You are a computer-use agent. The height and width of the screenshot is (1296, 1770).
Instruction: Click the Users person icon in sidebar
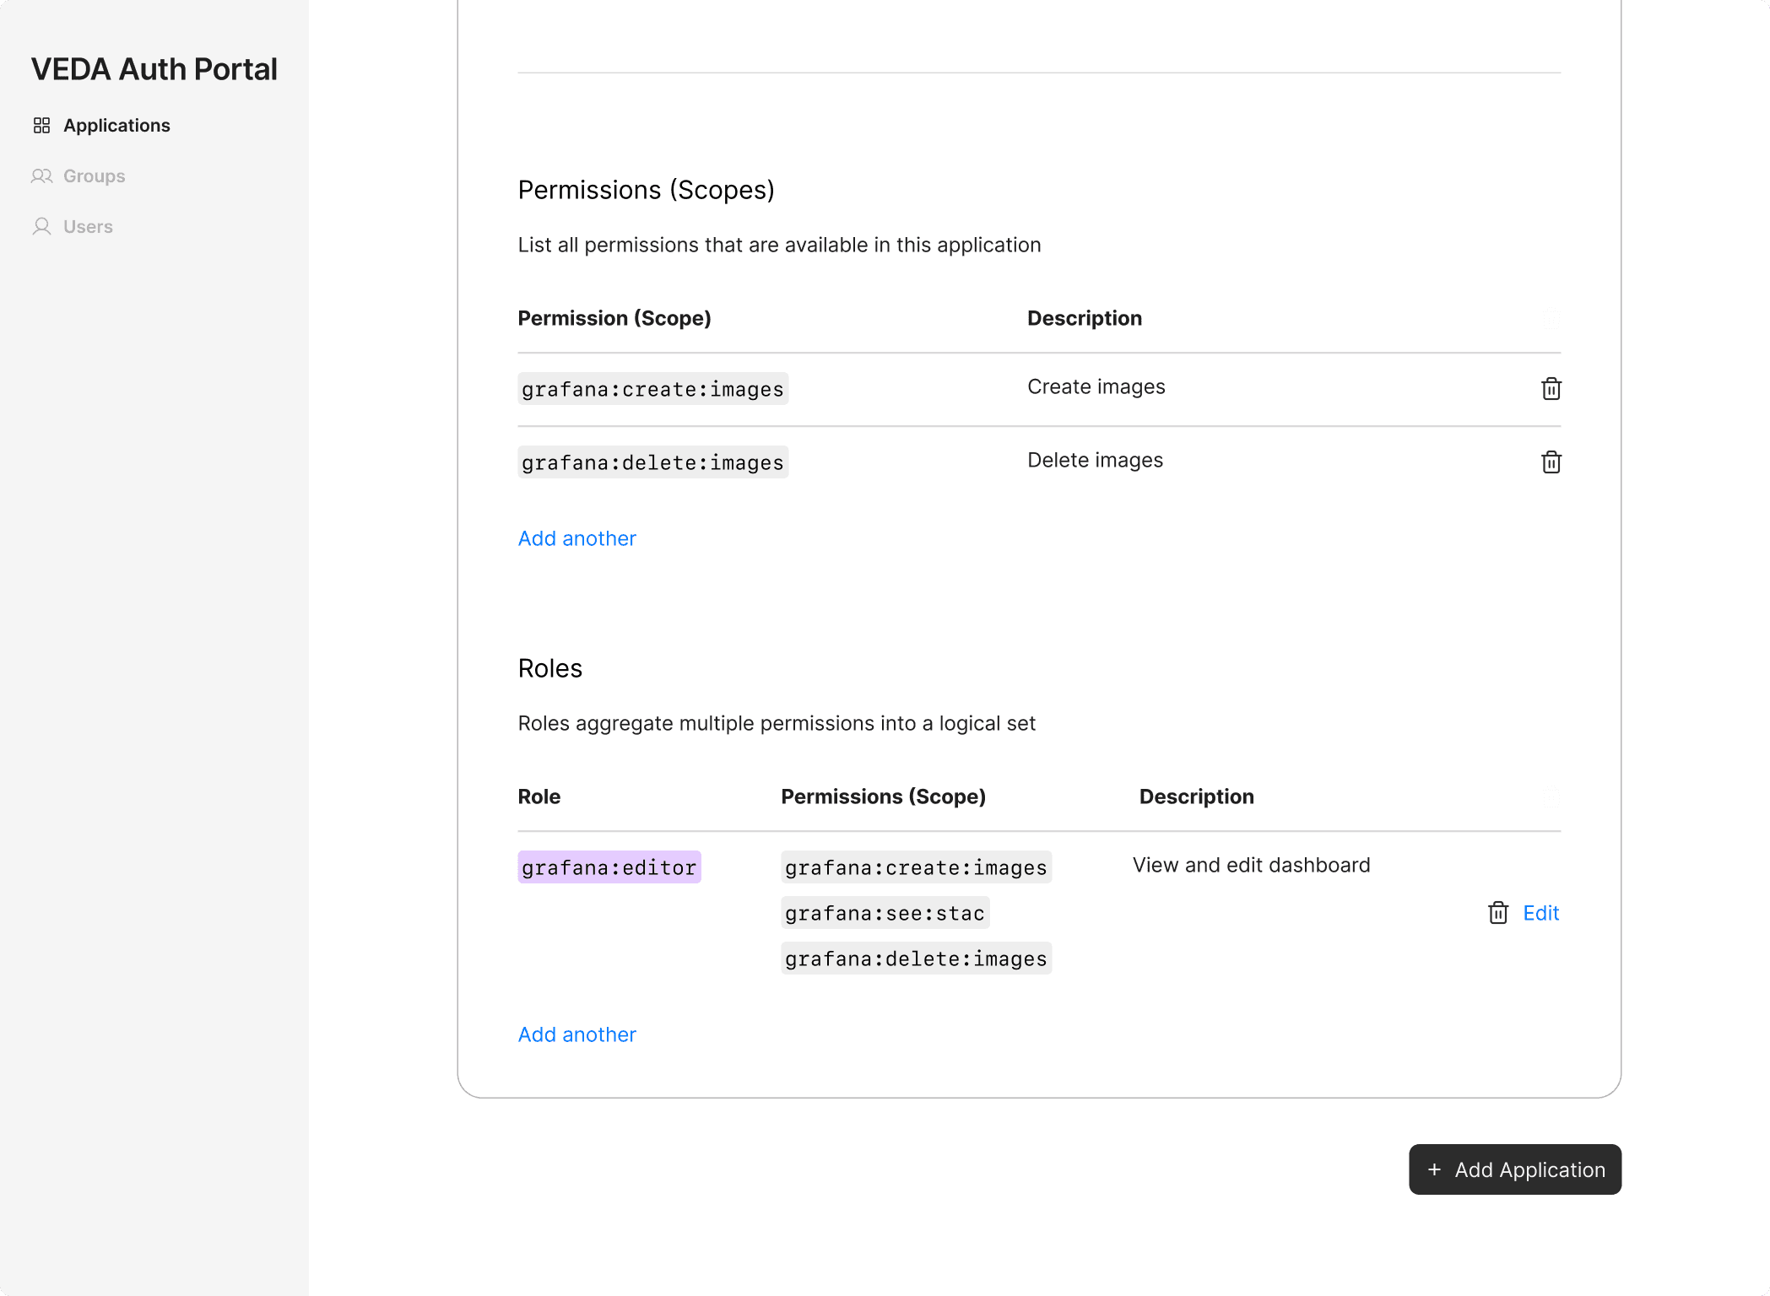click(41, 227)
